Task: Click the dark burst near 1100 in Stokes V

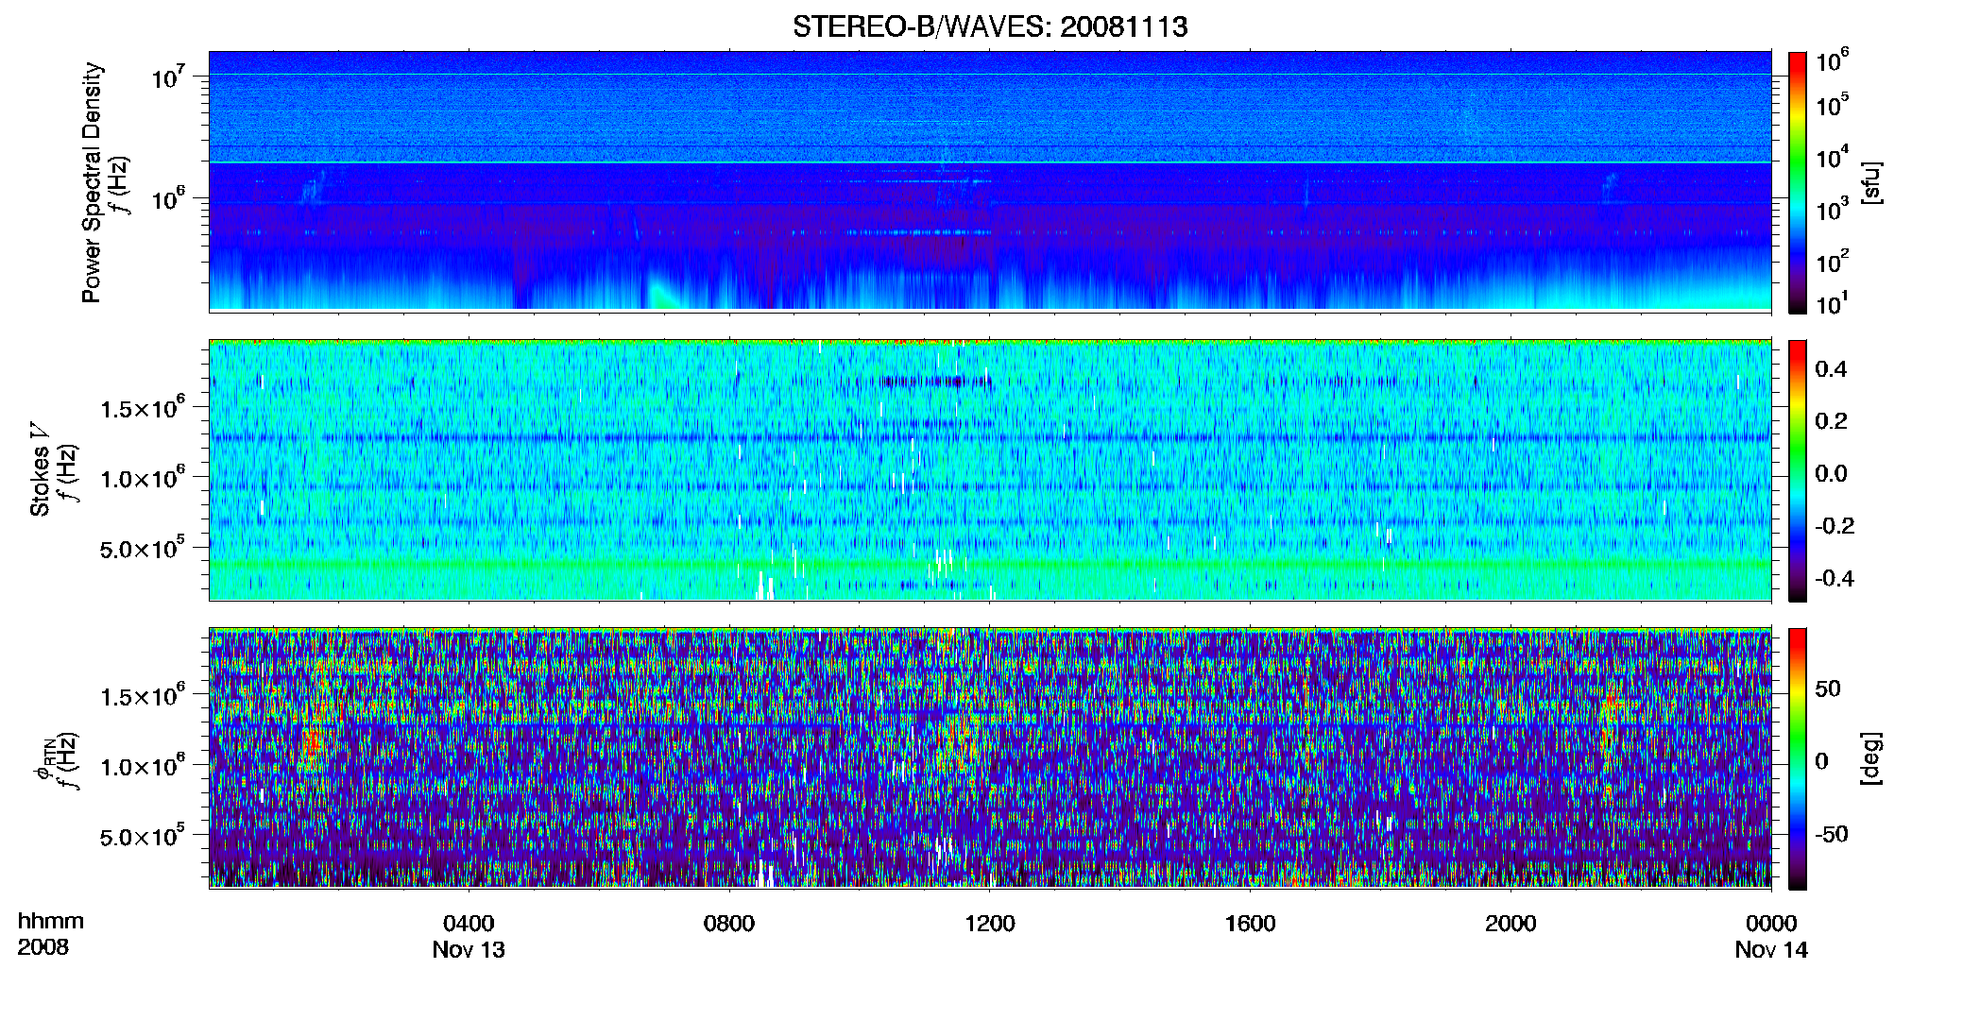Action: [935, 382]
